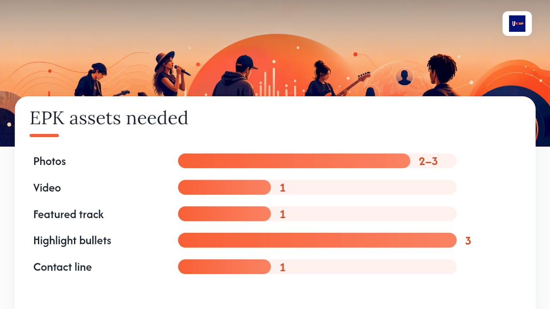Click the circular profile silhouette avatar
The height and width of the screenshot is (309, 550).
(404, 77)
